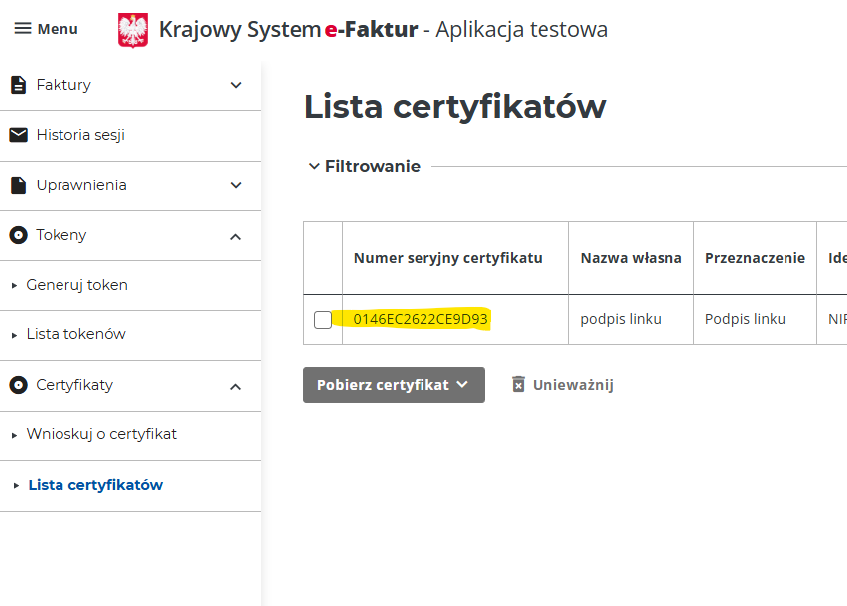Click the Faktury document icon
The image size is (847, 606).
coord(18,85)
